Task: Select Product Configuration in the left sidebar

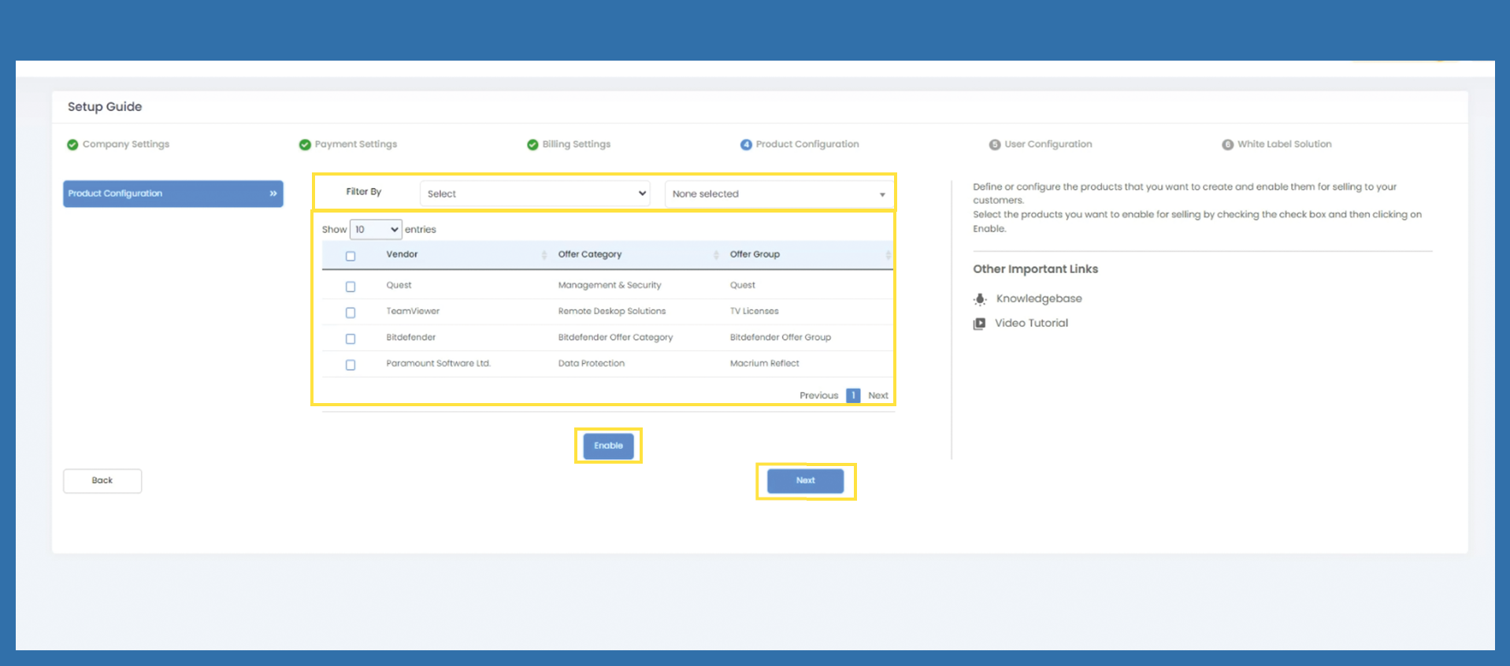Action: [173, 194]
